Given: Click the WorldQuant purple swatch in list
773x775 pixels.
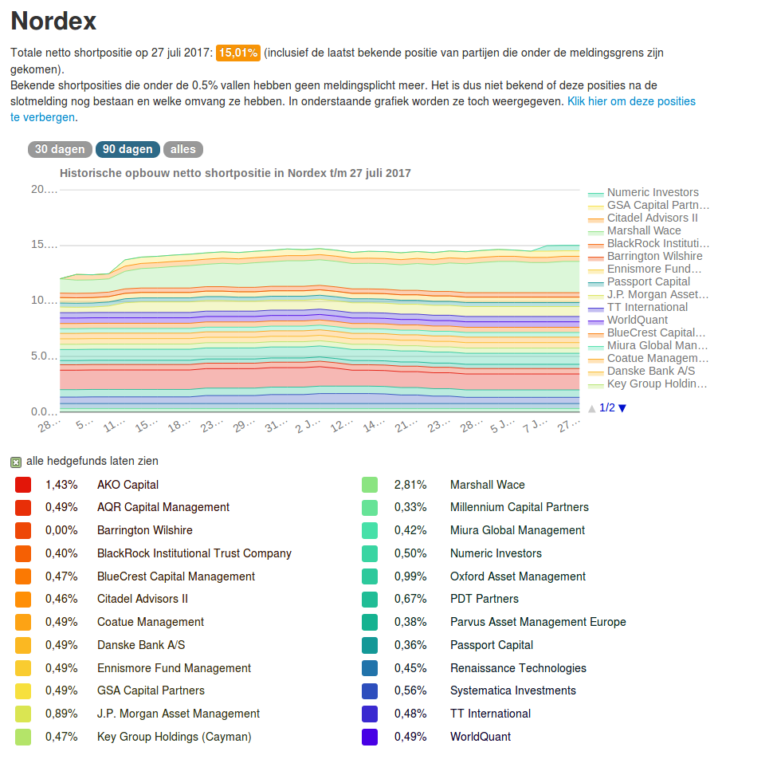Looking at the screenshot, I should tap(370, 737).
